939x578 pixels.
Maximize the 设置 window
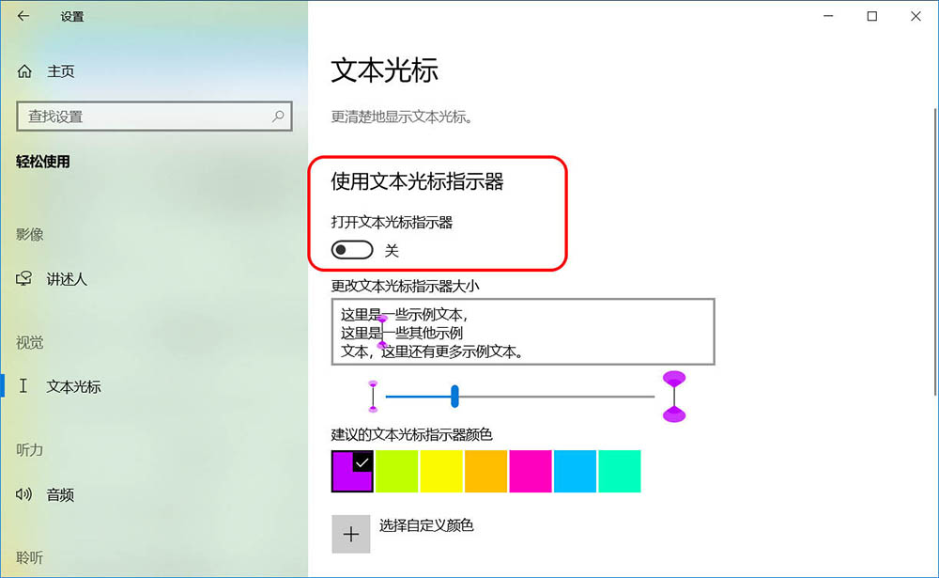(872, 16)
